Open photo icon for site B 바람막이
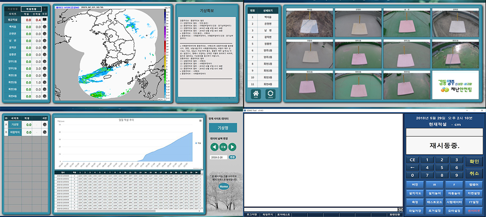486x217 pixels. pos(44,132)
